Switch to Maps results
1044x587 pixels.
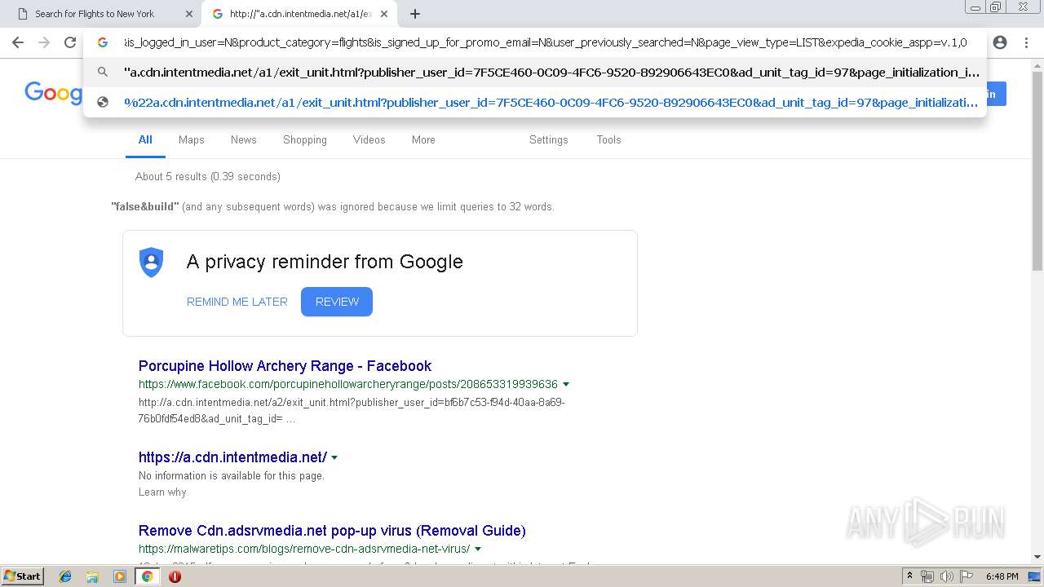192,140
